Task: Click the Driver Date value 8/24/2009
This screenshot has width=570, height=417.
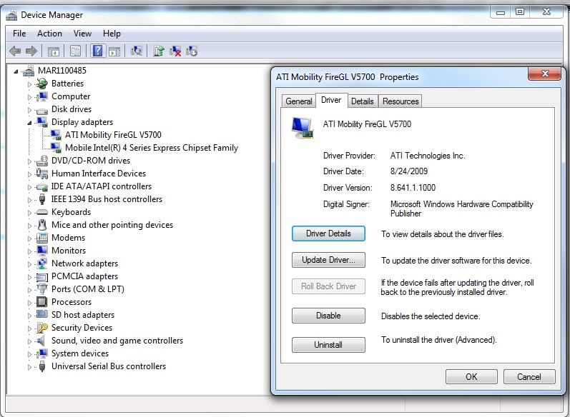Action: click(x=409, y=171)
